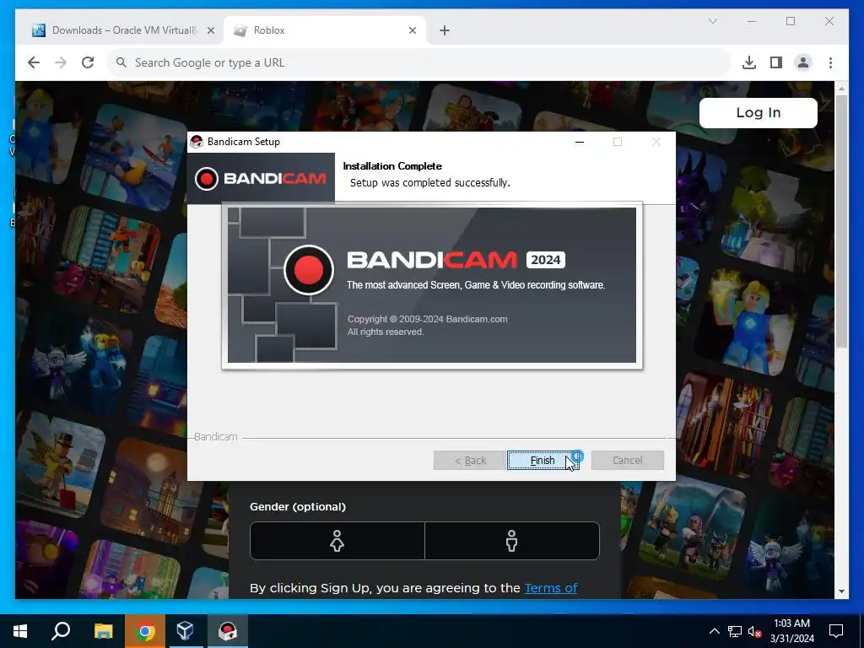Open Windows taskbar search
864x648 pixels.
pyautogui.click(x=61, y=631)
